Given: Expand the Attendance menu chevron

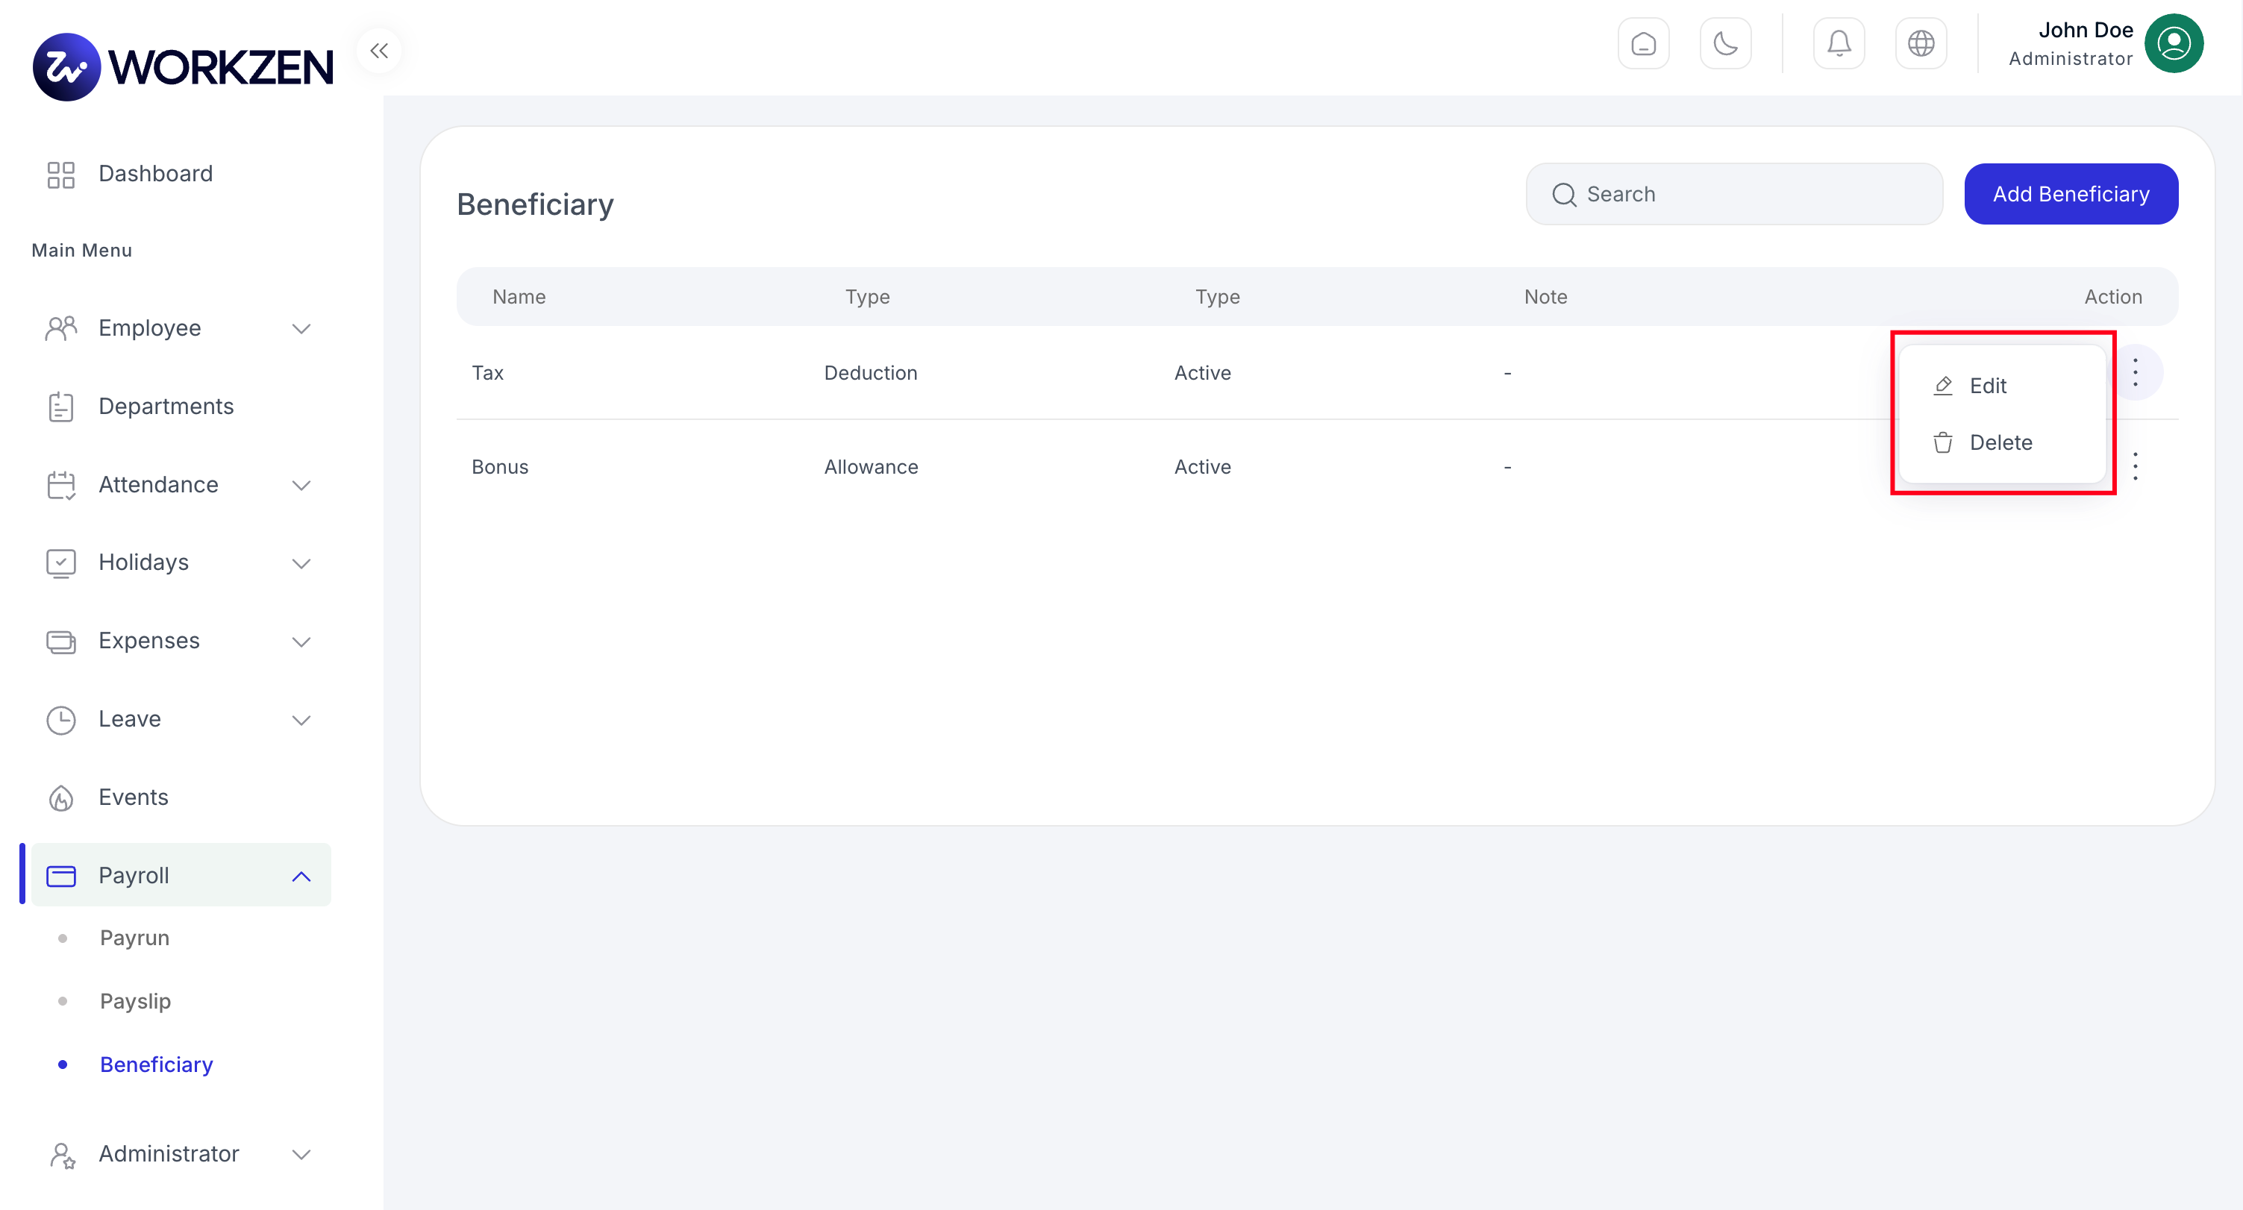Looking at the screenshot, I should 301,486.
